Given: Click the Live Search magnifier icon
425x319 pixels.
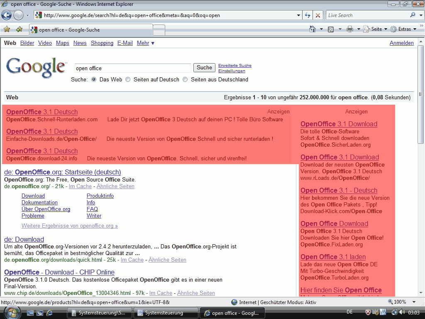Looking at the screenshot, I should point(413,15).
